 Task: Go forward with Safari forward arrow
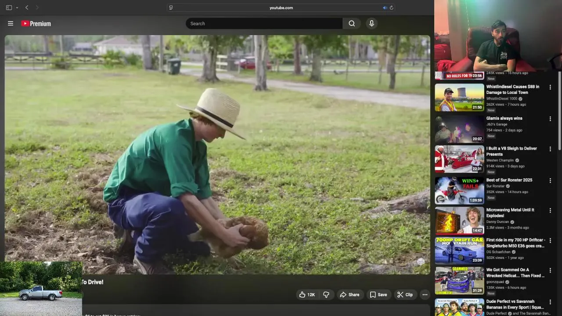click(37, 7)
